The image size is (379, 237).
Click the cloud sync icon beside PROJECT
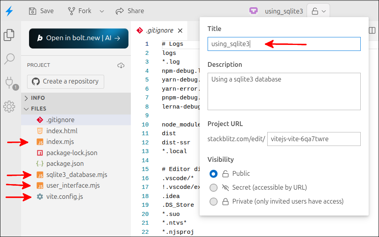click(121, 65)
